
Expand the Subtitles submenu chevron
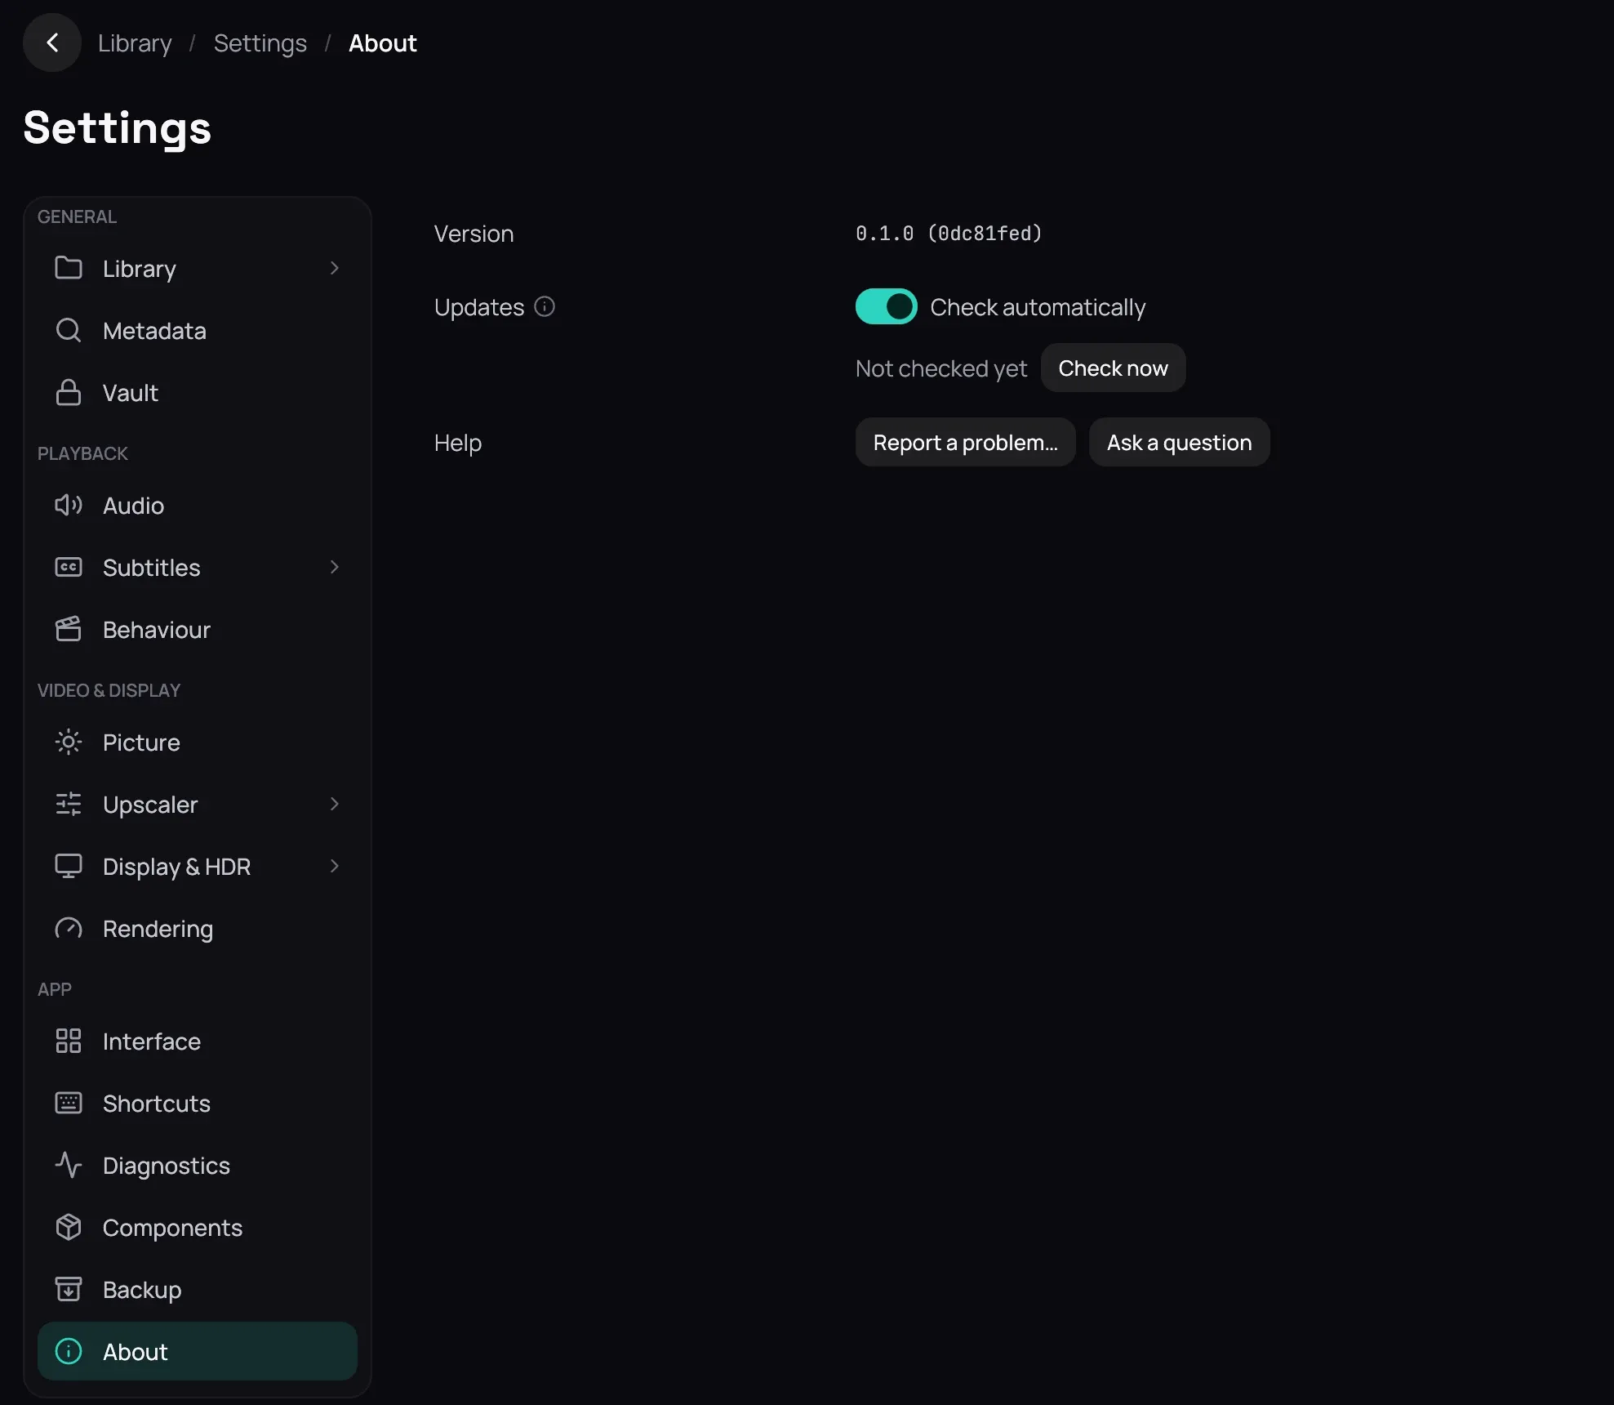tap(334, 567)
